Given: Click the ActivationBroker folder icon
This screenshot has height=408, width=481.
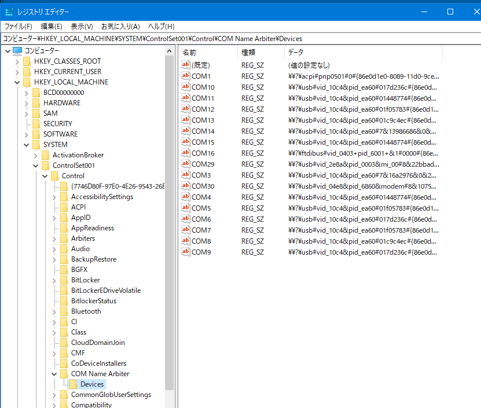Looking at the screenshot, I should [x=45, y=155].
